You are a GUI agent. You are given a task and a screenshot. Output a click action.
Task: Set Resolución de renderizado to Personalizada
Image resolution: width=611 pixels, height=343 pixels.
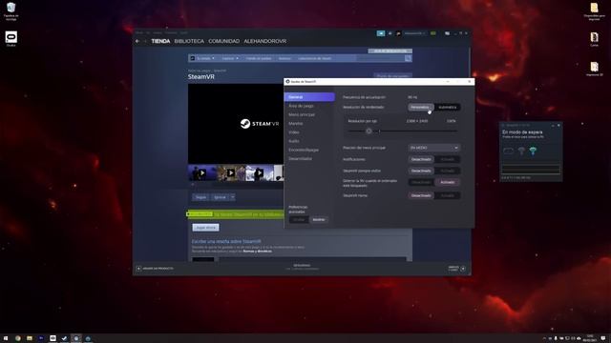click(x=420, y=107)
